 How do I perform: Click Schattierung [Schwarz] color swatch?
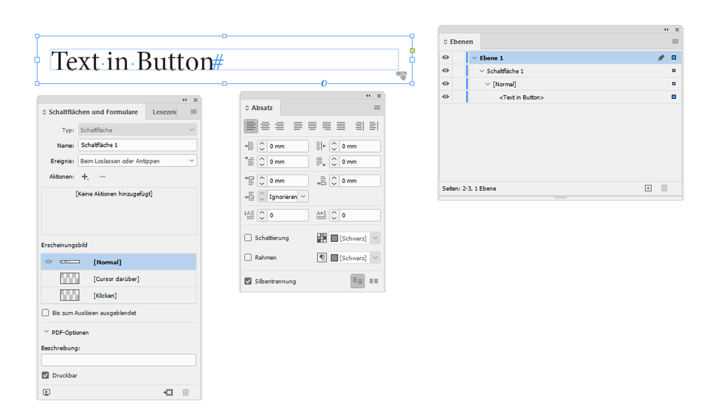(334, 238)
